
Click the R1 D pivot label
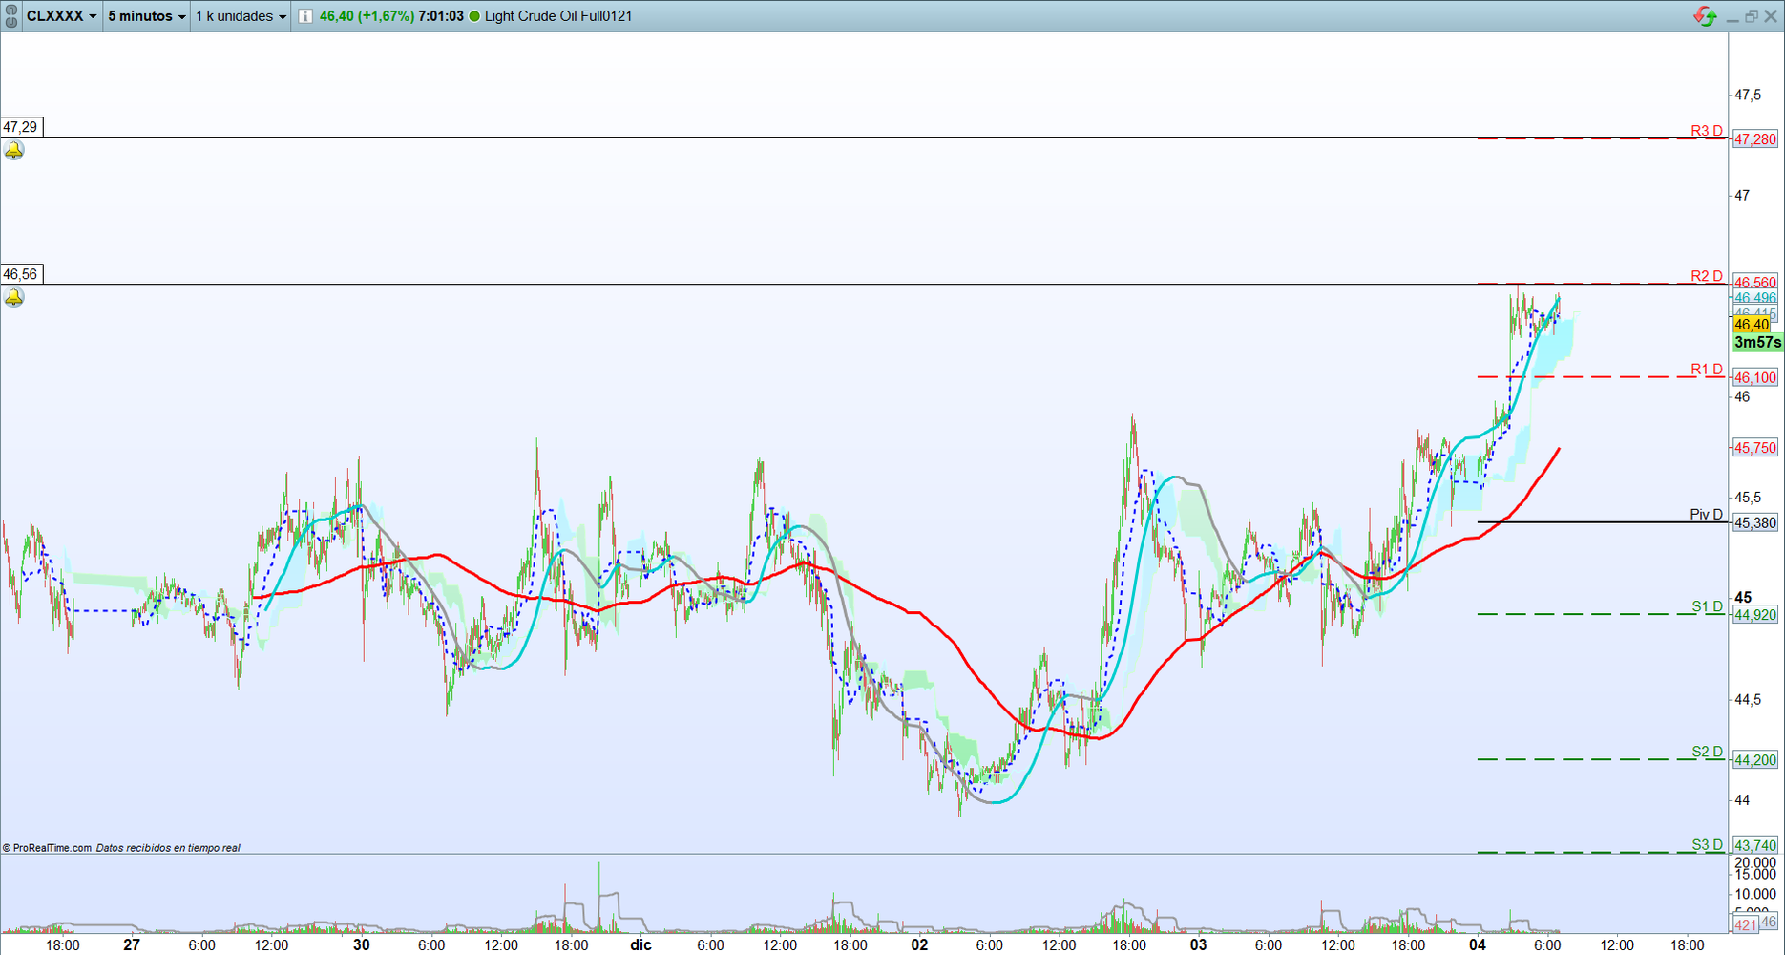pyautogui.click(x=1707, y=370)
